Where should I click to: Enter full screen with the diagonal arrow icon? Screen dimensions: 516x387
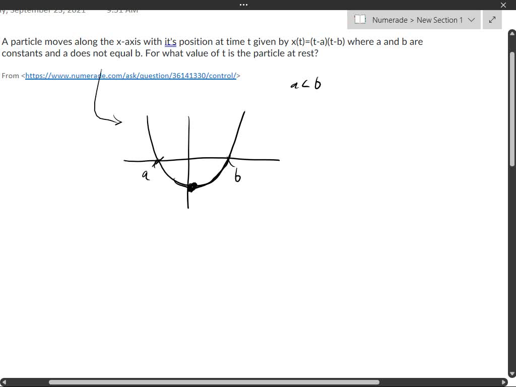pos(492,20)
